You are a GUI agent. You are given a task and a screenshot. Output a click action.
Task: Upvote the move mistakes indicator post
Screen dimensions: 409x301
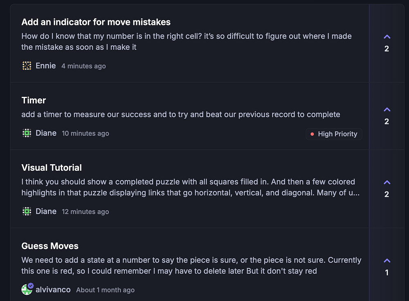coord(387,37)
